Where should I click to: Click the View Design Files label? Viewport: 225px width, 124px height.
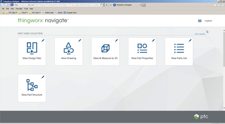32,58
